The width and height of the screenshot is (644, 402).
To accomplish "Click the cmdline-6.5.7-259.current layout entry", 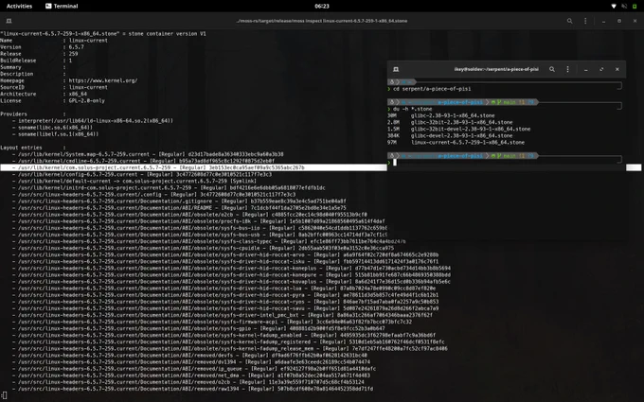I will [143, 161].
